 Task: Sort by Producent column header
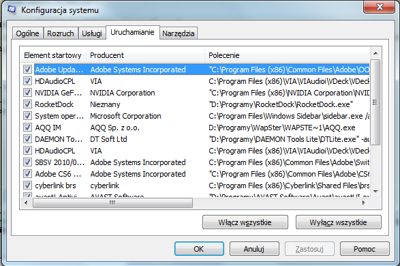pos(145,55)
